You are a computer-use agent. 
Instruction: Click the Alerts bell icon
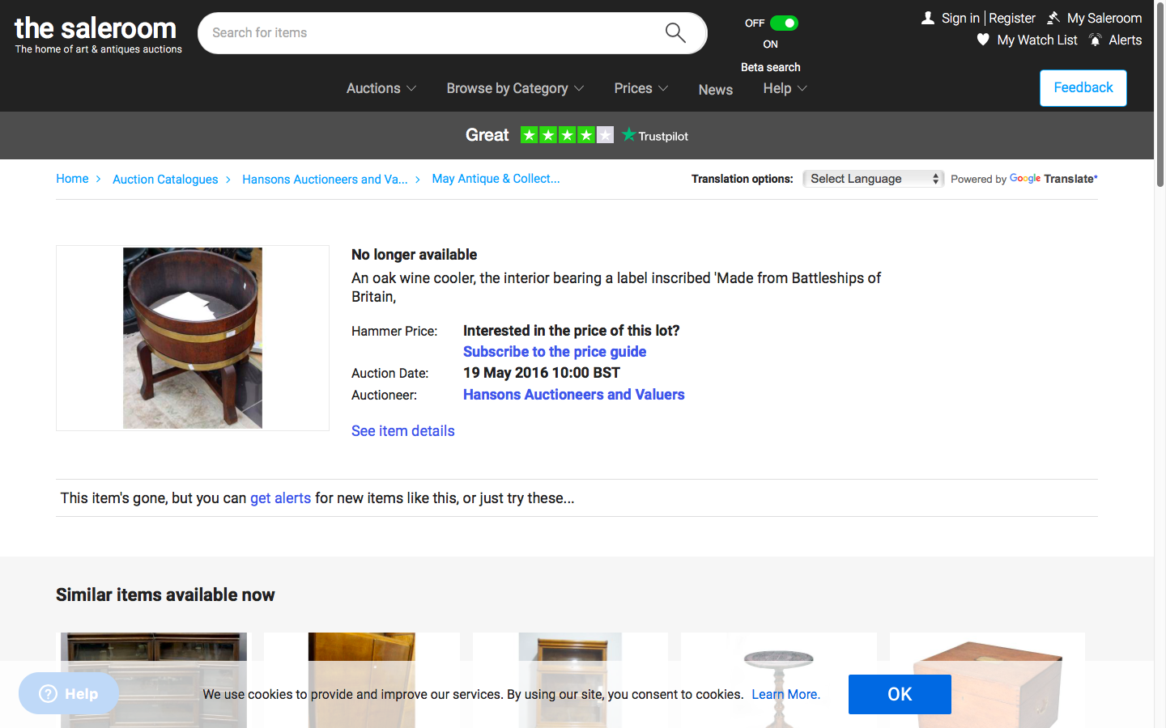1096,40
